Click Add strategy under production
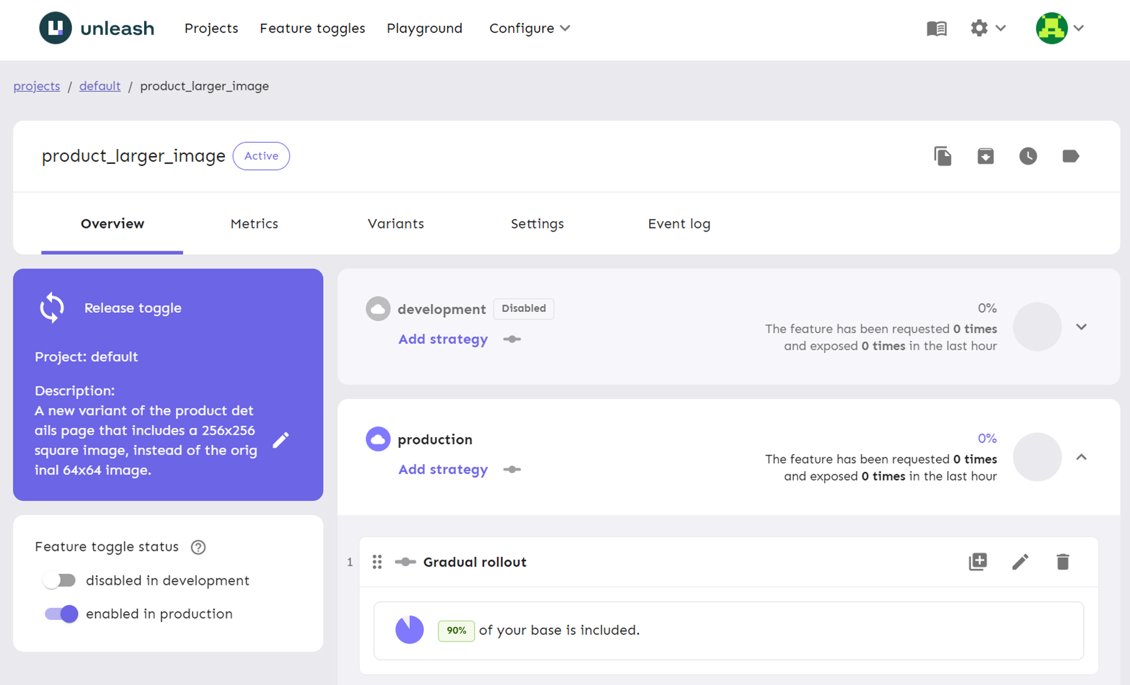 pos(443,469)
